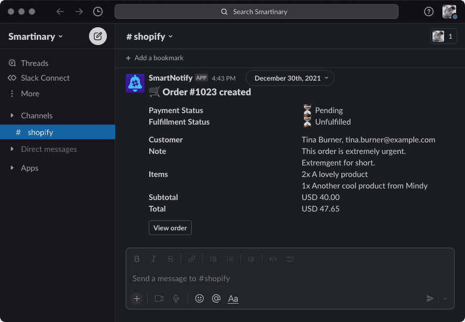Apply blockquote formatting

pyautogui.click(x=251, y=259)
